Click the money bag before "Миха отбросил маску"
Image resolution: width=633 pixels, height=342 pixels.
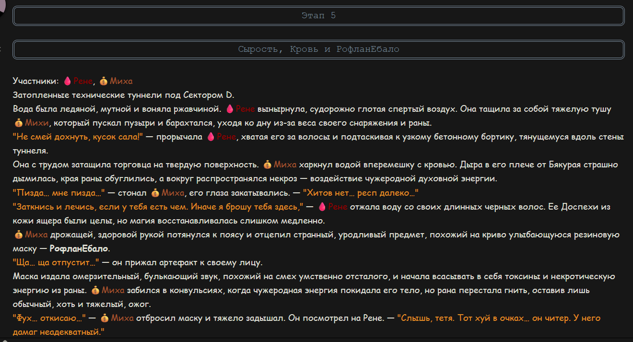click(104, 318)
